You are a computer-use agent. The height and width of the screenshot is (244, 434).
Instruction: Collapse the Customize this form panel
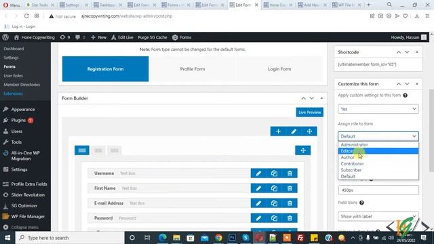pyautogui.click(x=417, y=84)
